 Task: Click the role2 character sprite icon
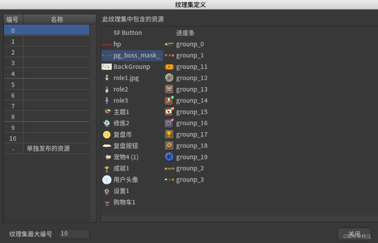click(x=106, y=89)
